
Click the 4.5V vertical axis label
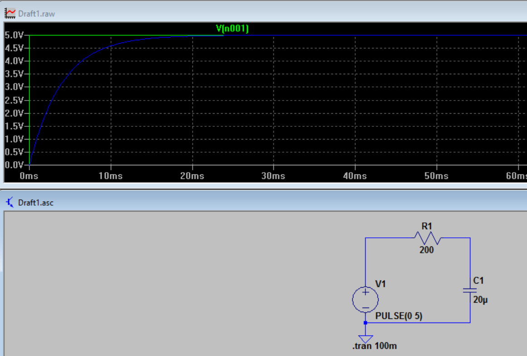click(x=14, y=48)
